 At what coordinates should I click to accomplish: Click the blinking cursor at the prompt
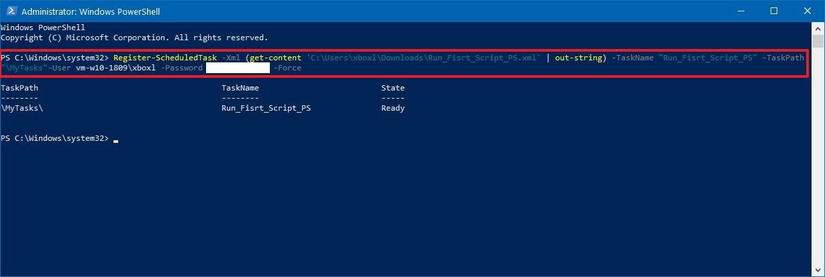click(x=116, y=140)
